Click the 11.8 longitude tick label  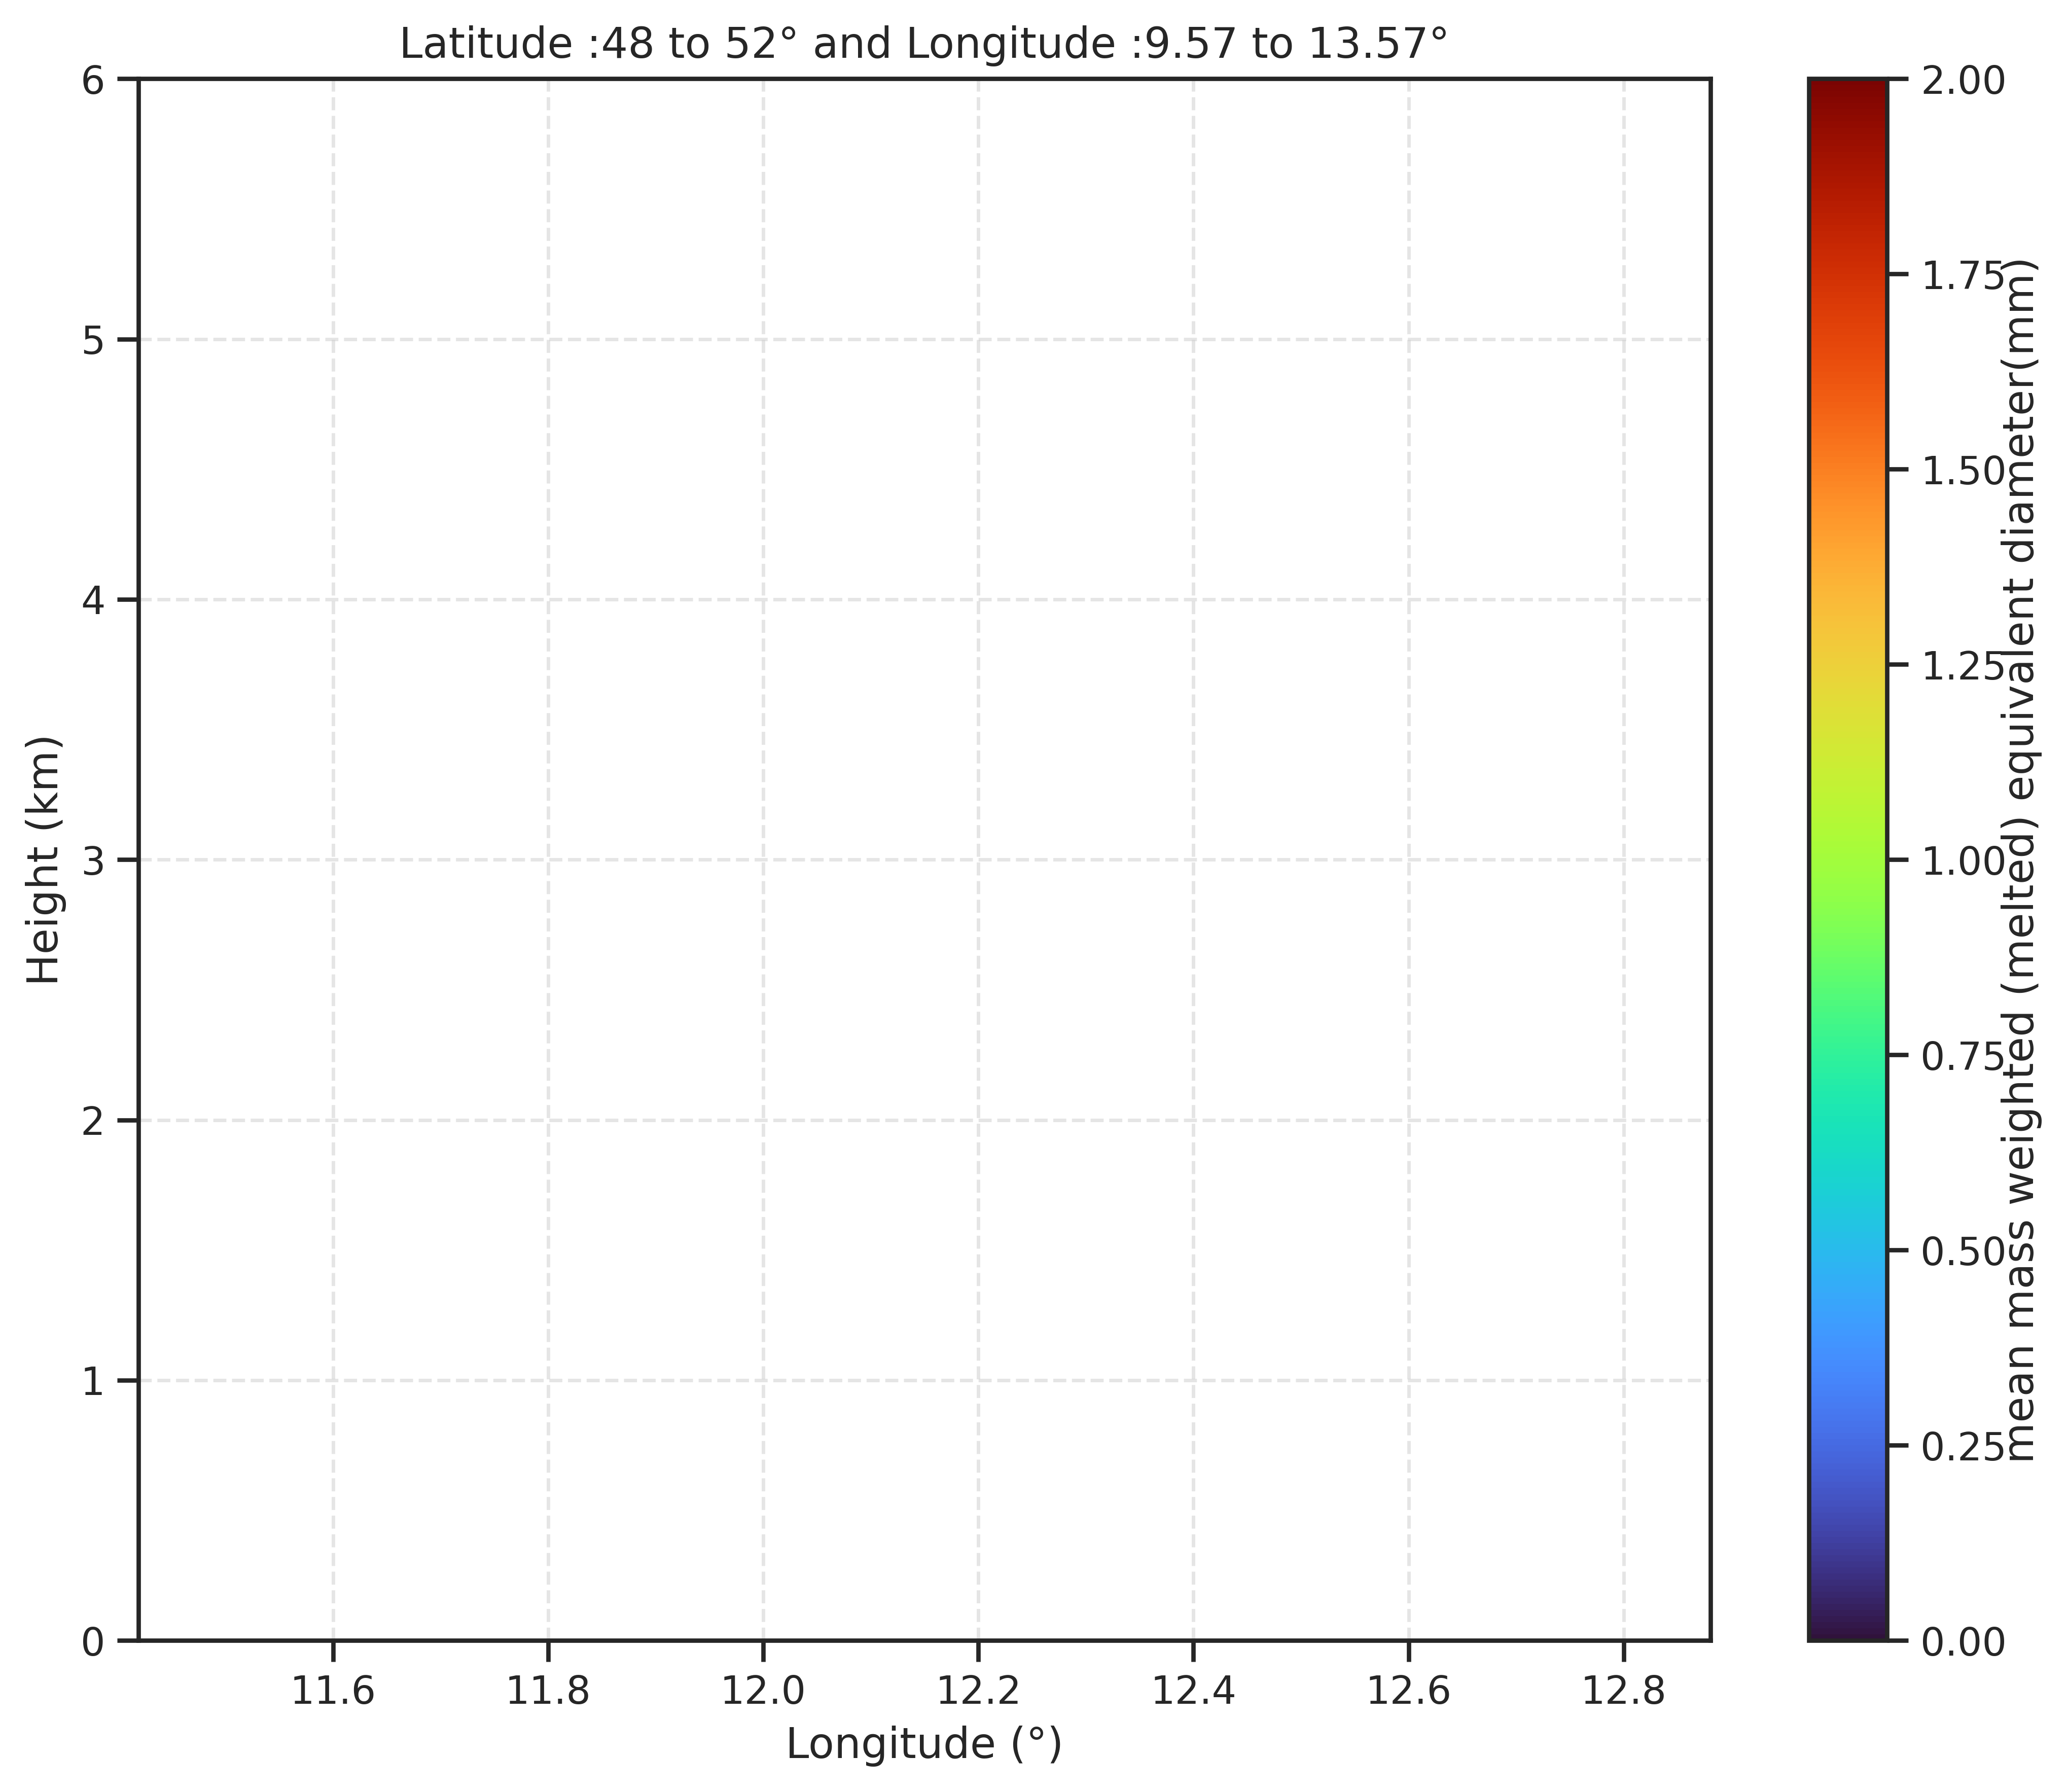click(x=548, y=1691)
